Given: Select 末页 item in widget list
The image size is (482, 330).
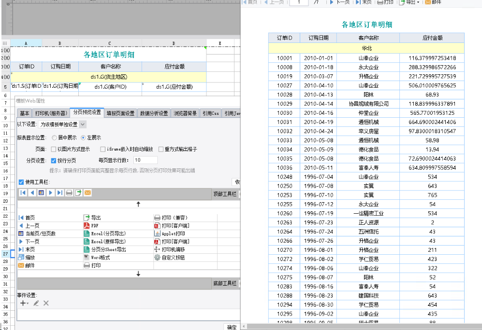Looking at the screenshot, I should (x=27, y=249).
